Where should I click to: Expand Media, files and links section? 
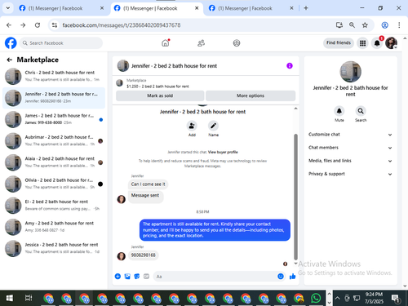(350, 161)
